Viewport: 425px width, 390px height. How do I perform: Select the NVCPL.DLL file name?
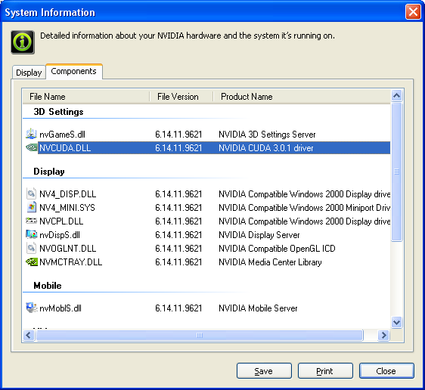(x=61, y=221)
